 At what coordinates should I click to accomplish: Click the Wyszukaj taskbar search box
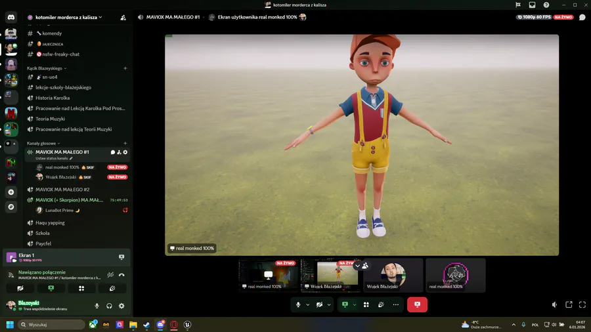[x=52, y=325]
